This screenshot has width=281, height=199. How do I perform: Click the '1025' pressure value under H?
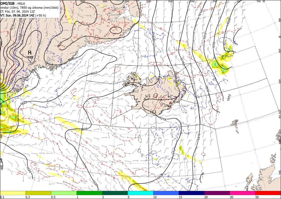(30, 57)
